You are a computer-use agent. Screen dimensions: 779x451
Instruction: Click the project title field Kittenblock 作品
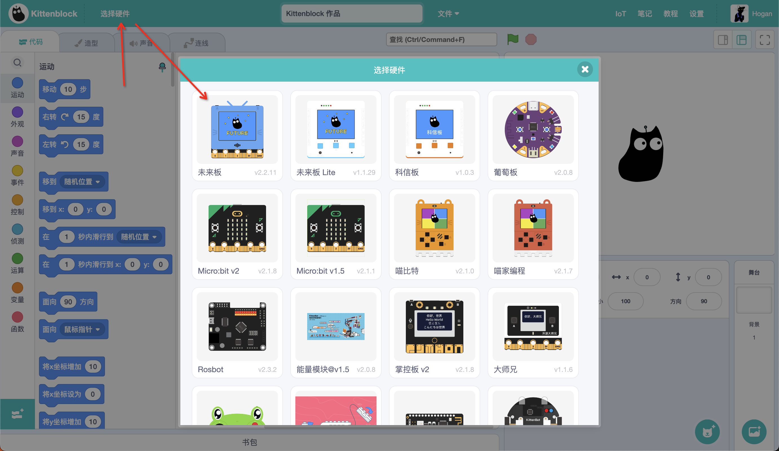[x=352, y=14]
